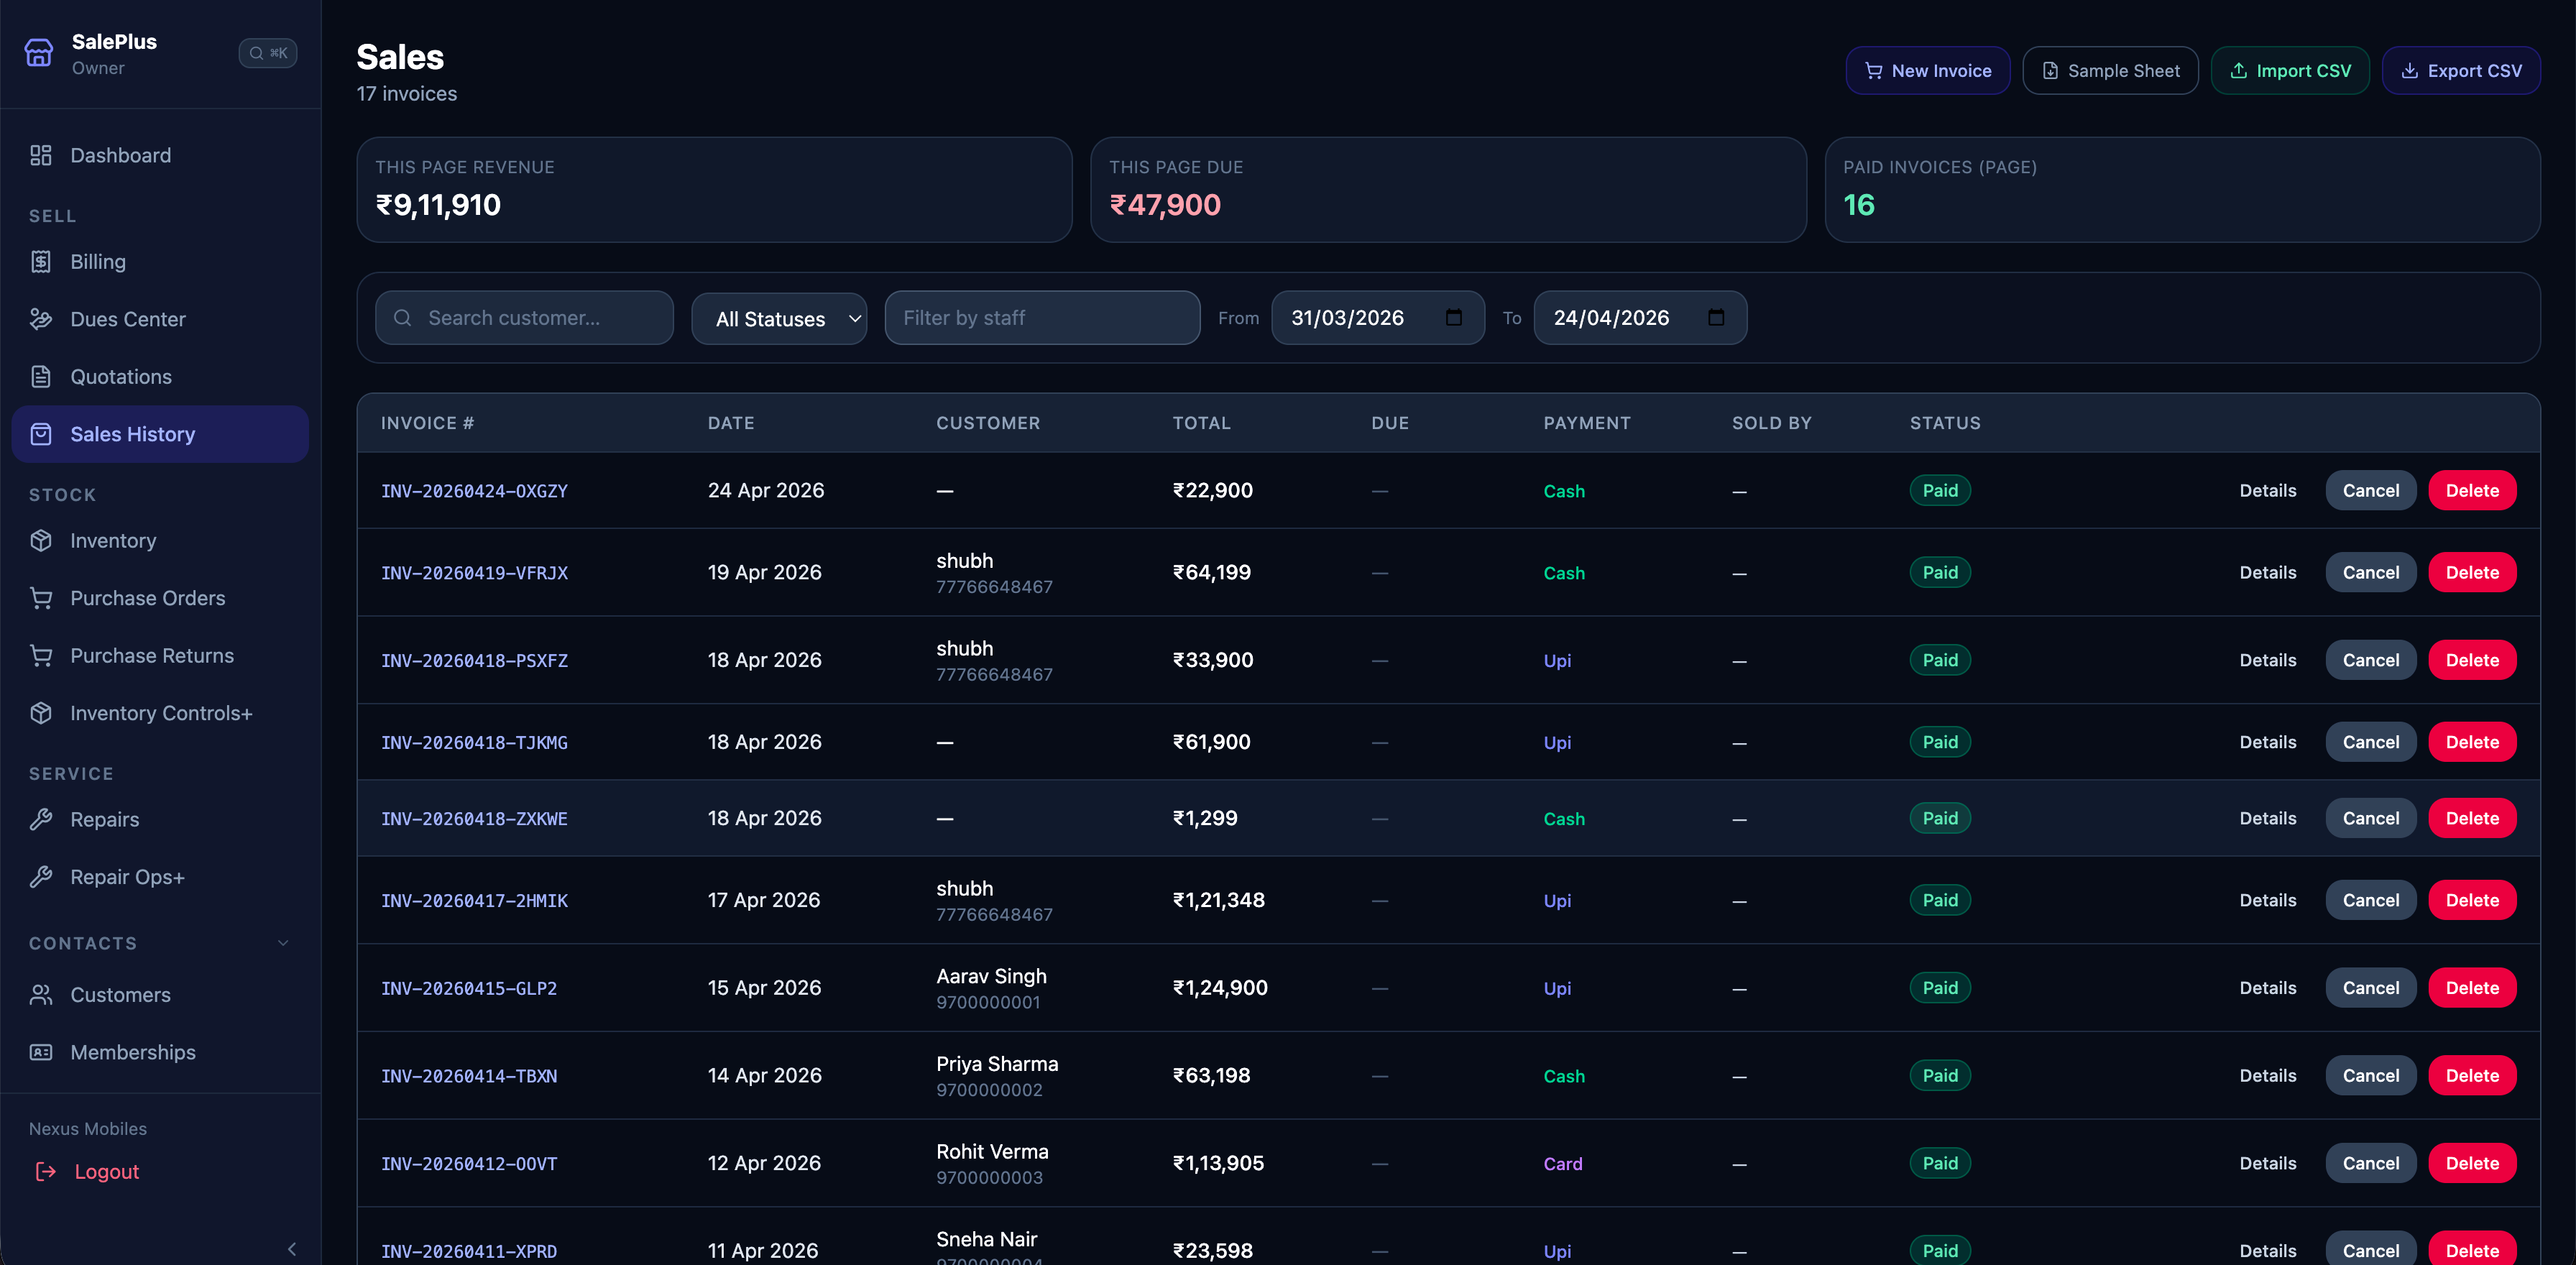Screen dimensions: 2576x1265
Task: Select the Billing section icon
Action: coord(40,261)
